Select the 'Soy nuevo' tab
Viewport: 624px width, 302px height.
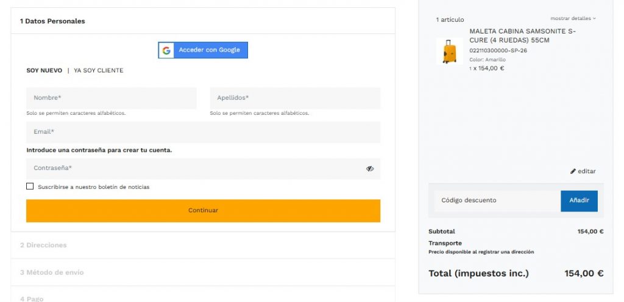tap(44, 70)
